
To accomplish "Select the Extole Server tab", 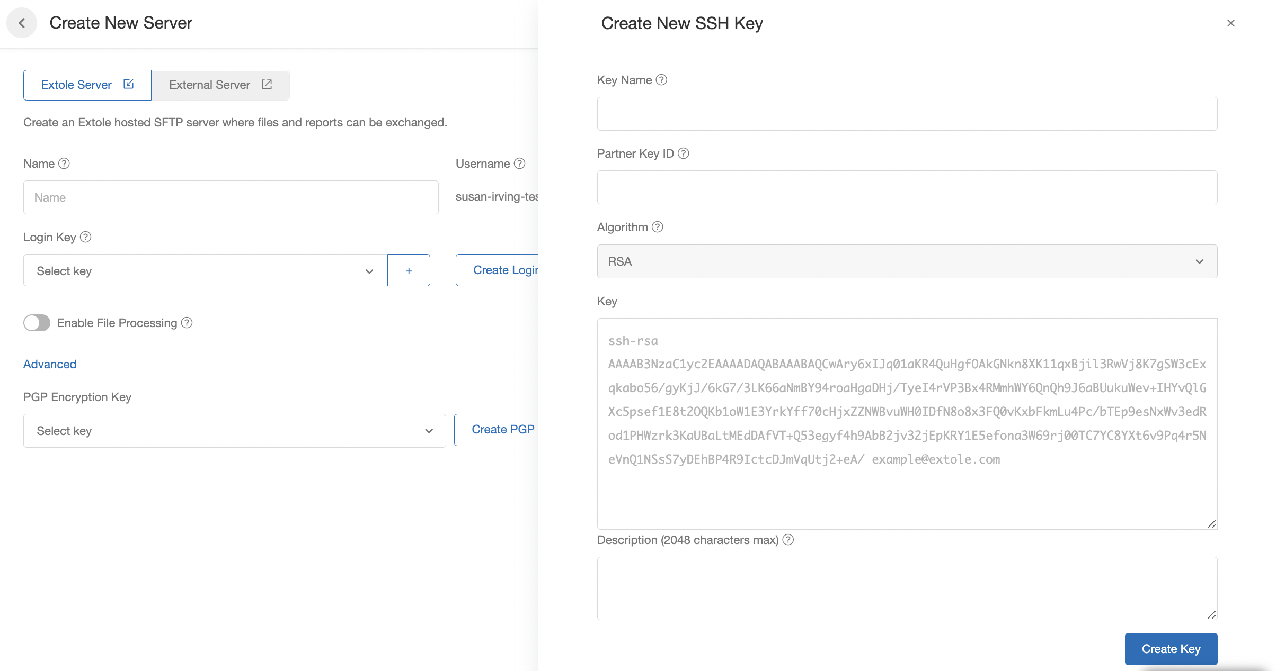I will pos(87,85).
